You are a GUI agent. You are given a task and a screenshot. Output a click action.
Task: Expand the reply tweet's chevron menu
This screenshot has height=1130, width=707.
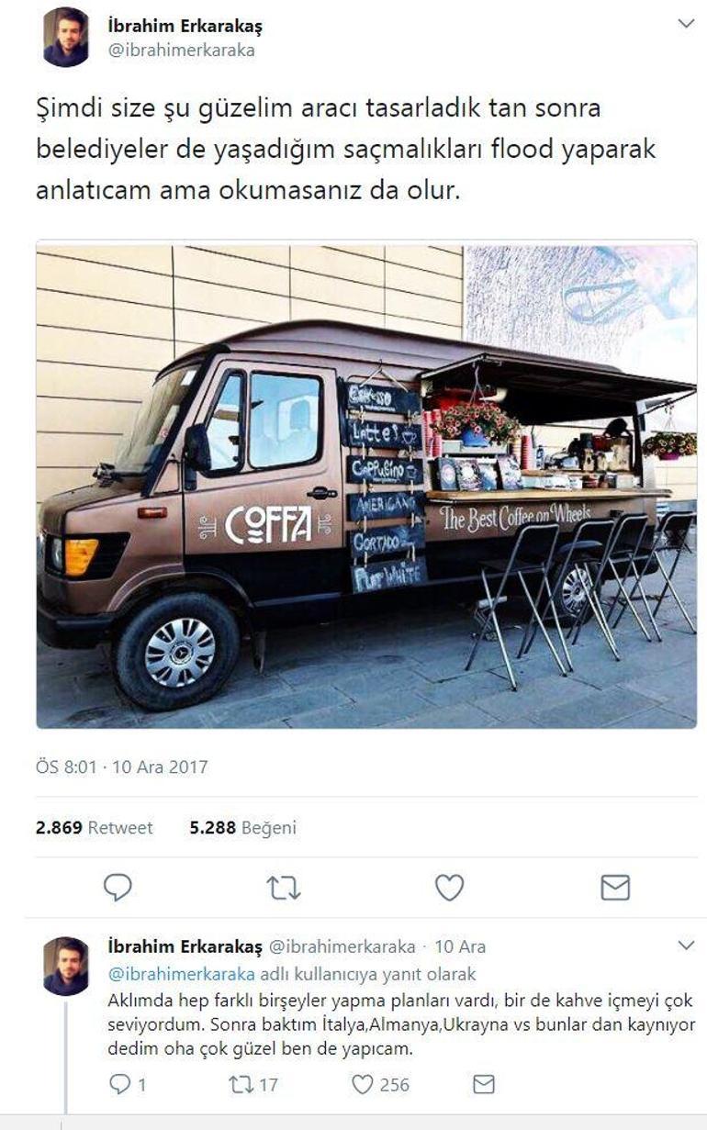click(x=686, y=945)
